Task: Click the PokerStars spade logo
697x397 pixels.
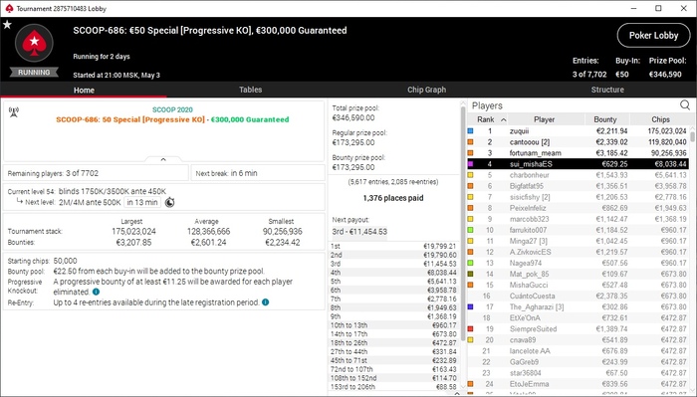Action: coord(34,43)
